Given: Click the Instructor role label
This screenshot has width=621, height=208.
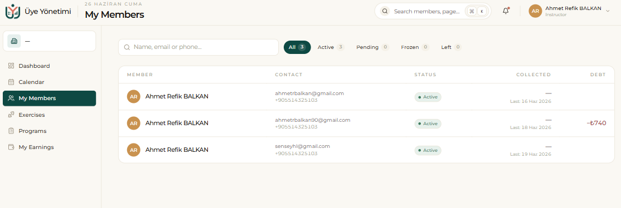Looking at the screenshot, I should [556, 14].
